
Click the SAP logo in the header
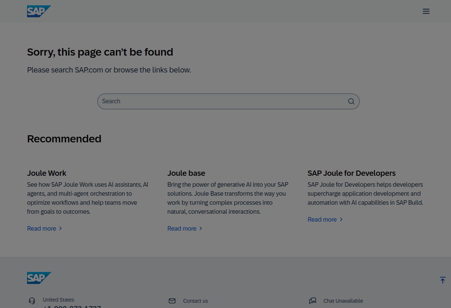[x=39, y=11]
